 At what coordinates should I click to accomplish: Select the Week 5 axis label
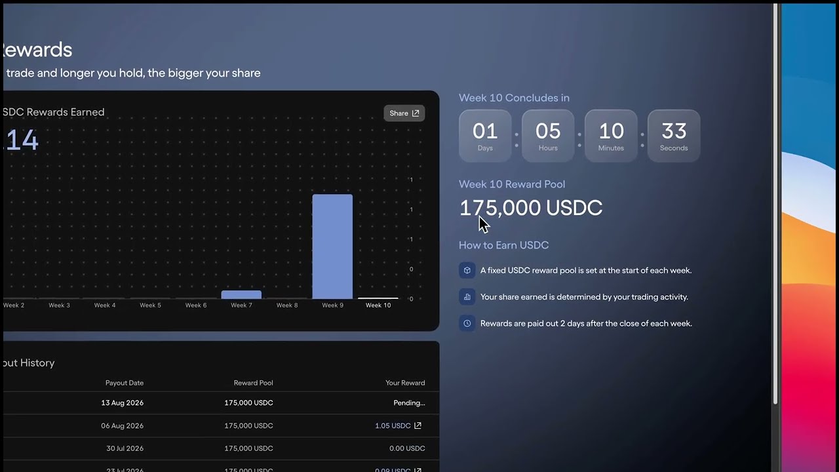click(x=150, y=305)
